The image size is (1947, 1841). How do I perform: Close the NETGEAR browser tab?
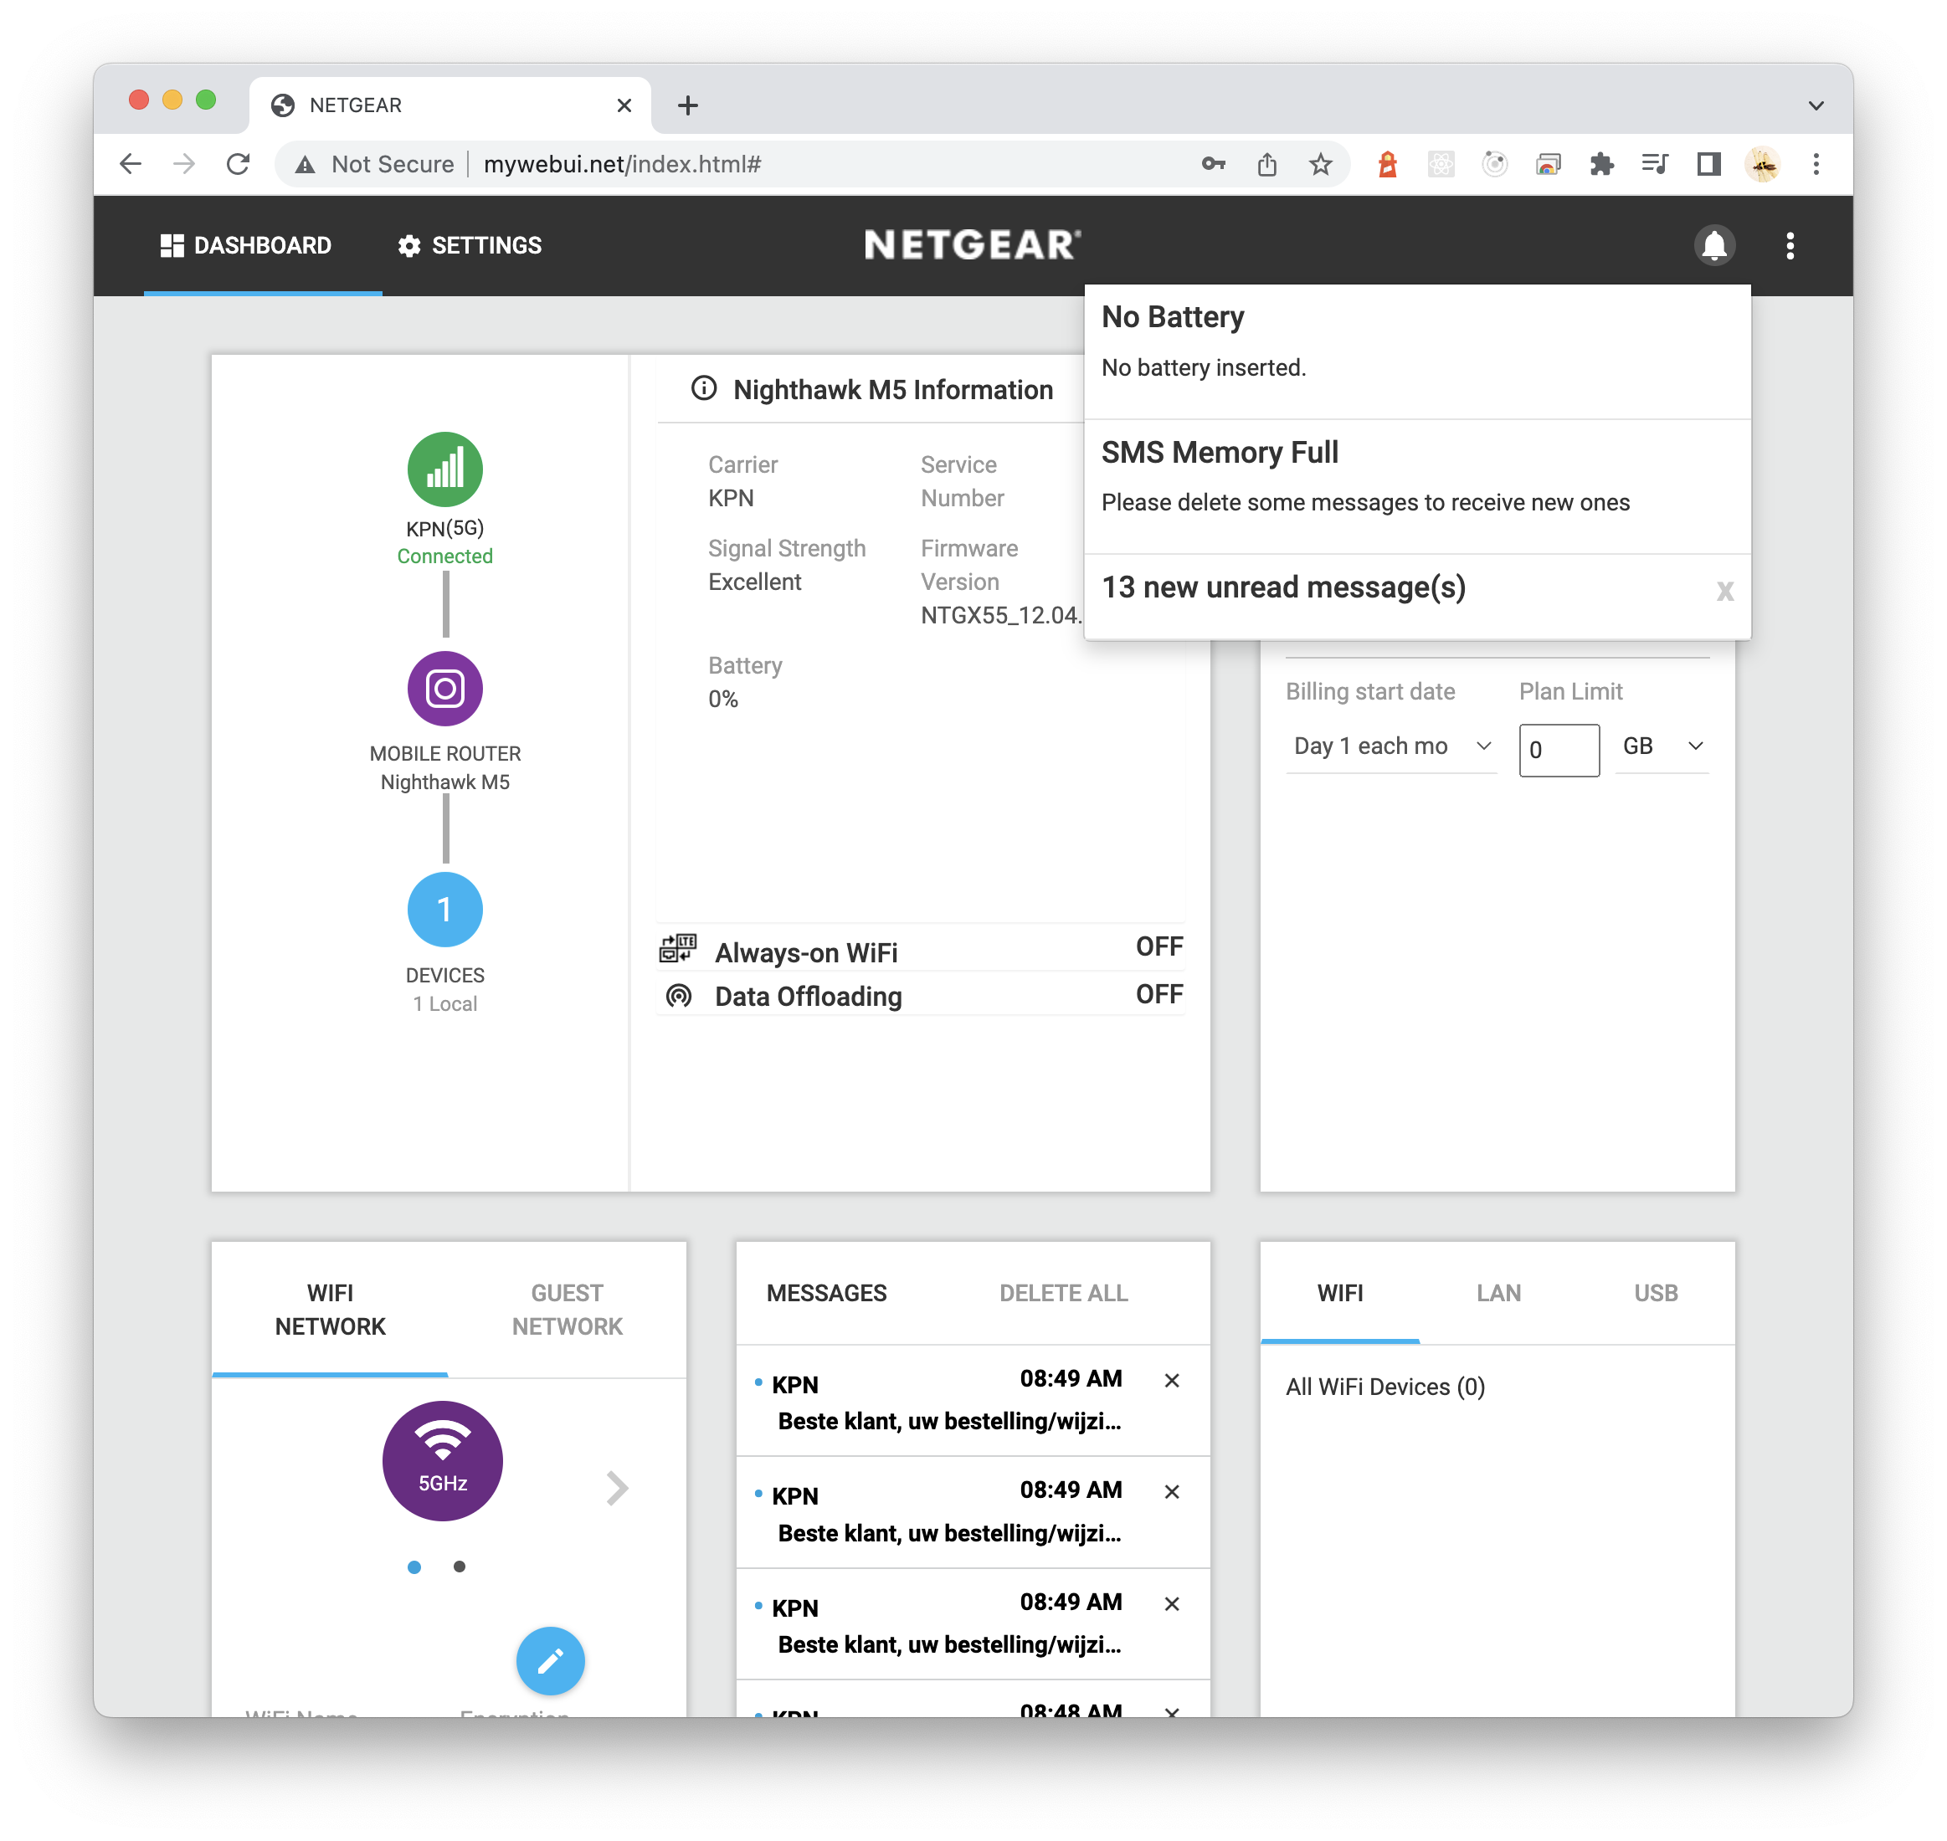tap(624, 105)
